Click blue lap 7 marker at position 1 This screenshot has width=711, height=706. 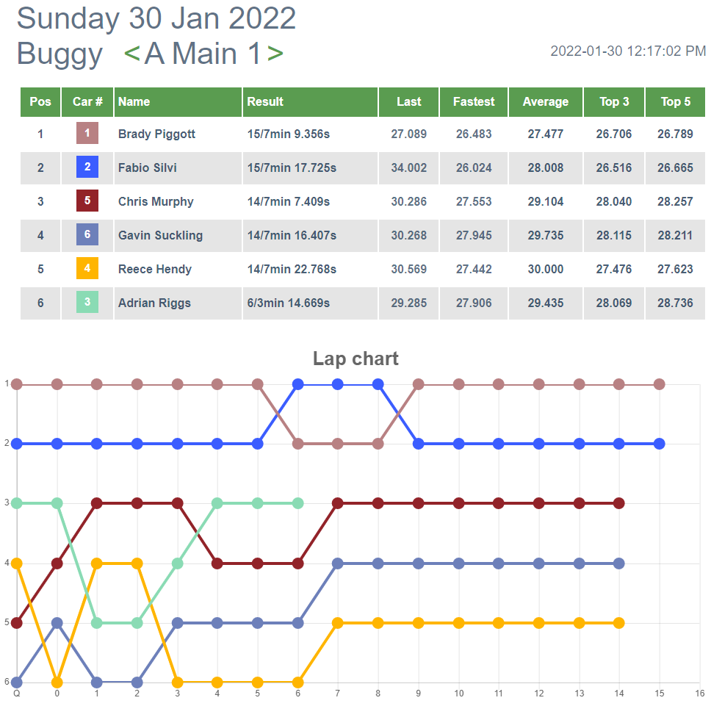[338, 384]
